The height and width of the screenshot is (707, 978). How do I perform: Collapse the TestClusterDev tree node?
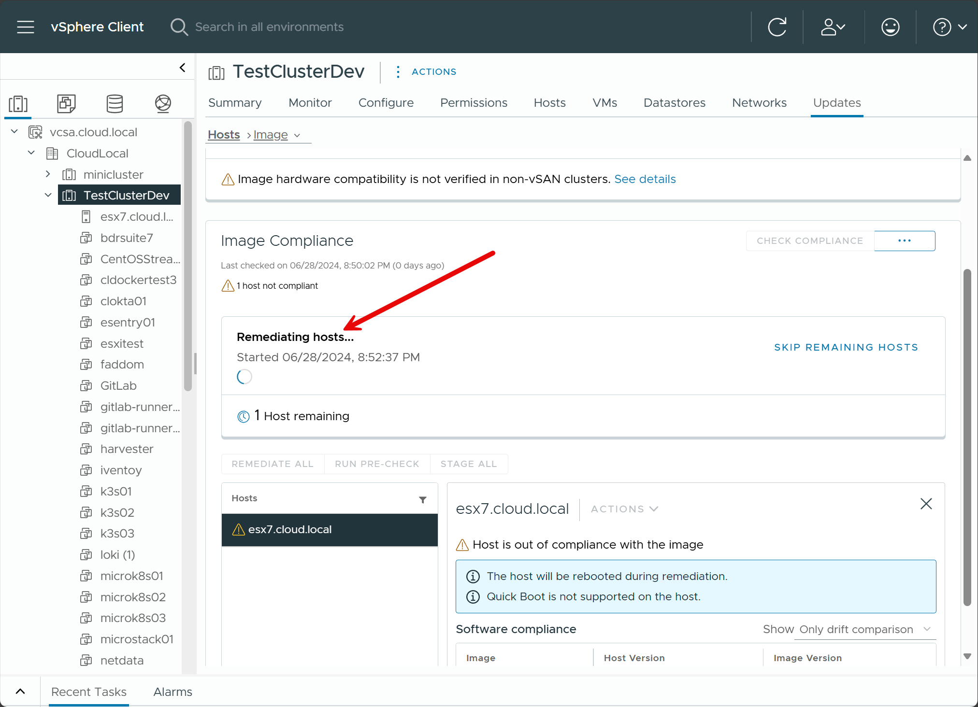click(x=48, y=195)
